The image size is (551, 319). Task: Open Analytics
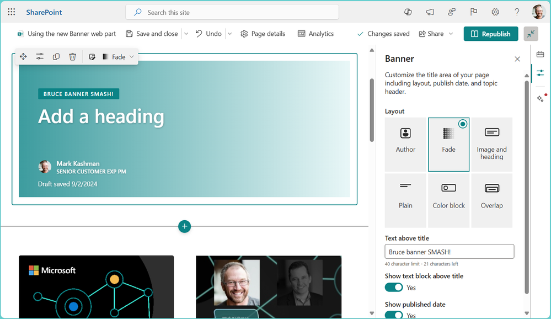pos(315,34)
